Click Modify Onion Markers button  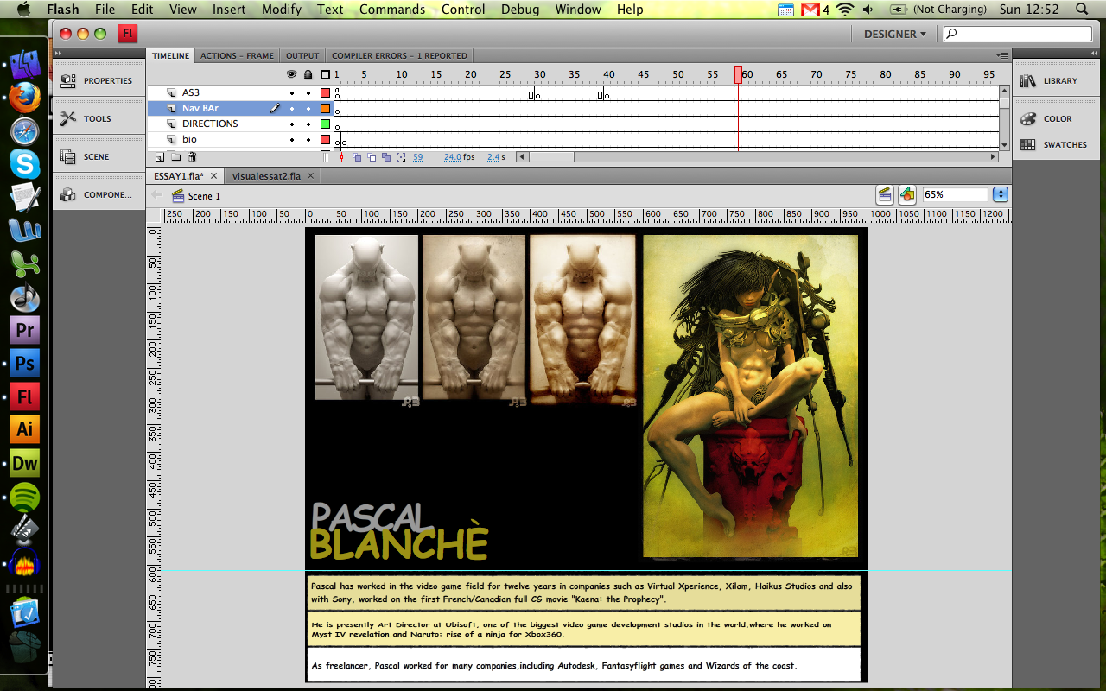click(401, 157)
